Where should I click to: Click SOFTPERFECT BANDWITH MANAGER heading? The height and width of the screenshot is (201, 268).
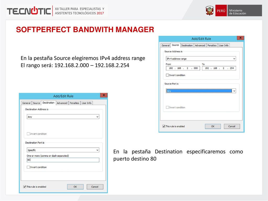pos(85,29)
